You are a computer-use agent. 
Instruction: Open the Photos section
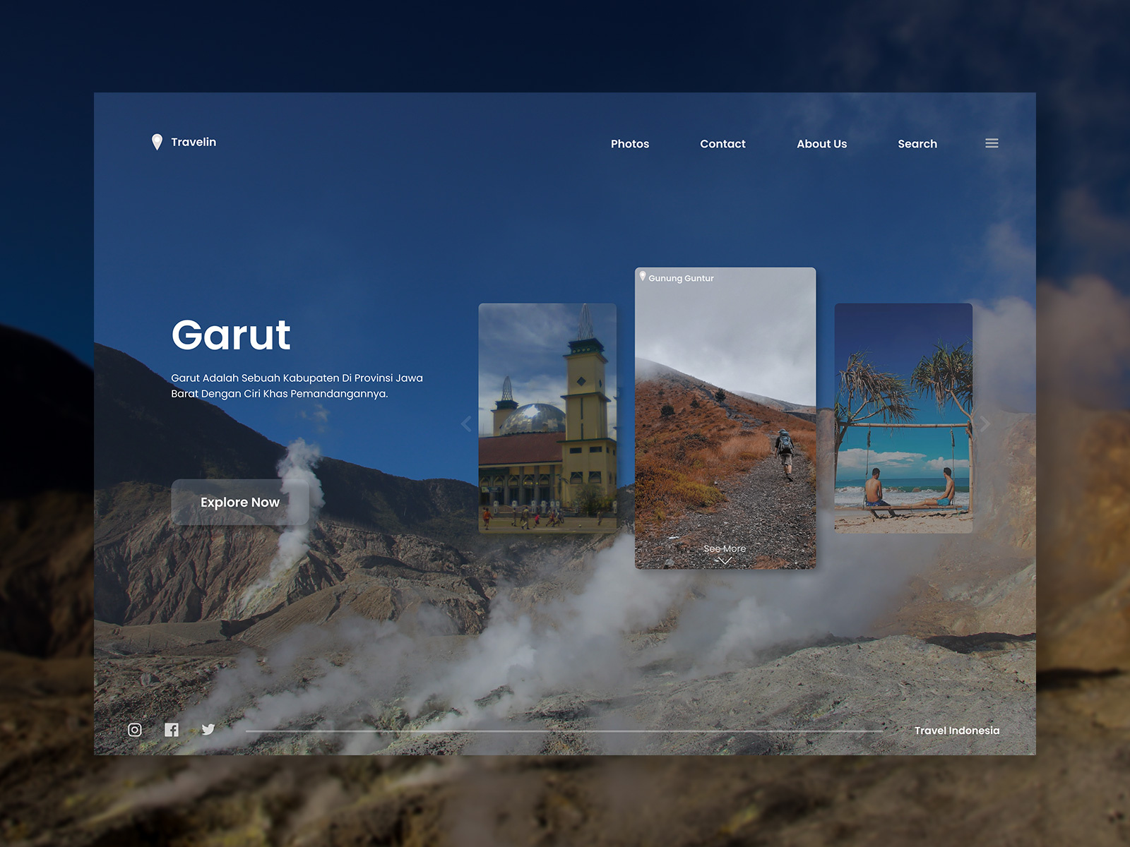pyautogui.click(x=630, y=144)
